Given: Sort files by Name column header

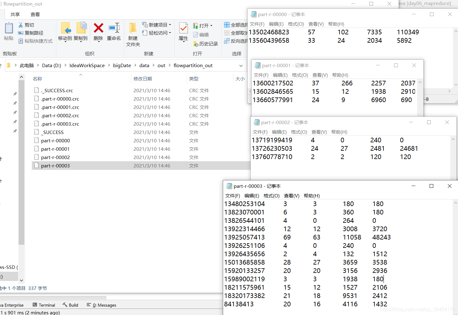Looking at the screenshot, I should coord(37,79).
